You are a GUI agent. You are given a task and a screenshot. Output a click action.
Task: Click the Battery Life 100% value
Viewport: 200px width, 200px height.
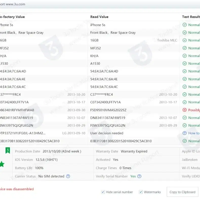pyautogui.click(x=39, y=168)
